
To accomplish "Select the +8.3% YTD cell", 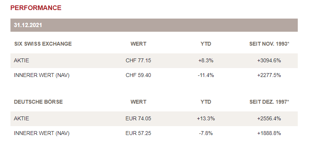I will pos(206,60).
